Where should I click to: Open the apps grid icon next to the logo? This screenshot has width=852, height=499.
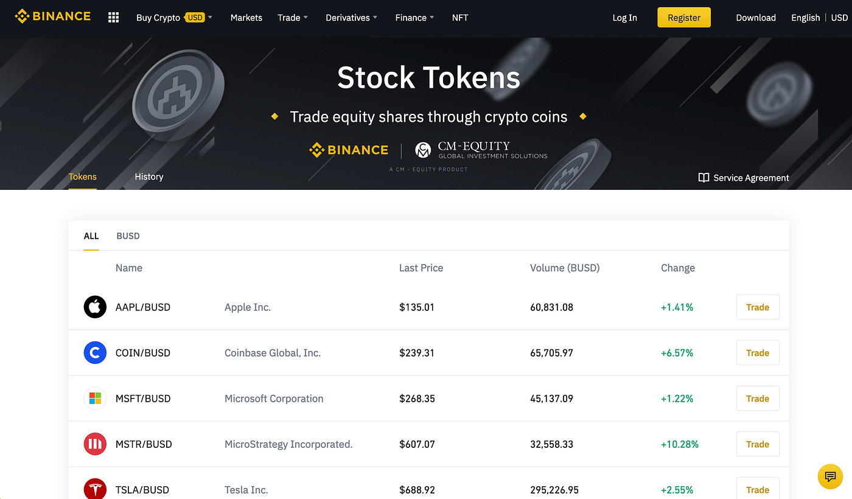[113, 17]
